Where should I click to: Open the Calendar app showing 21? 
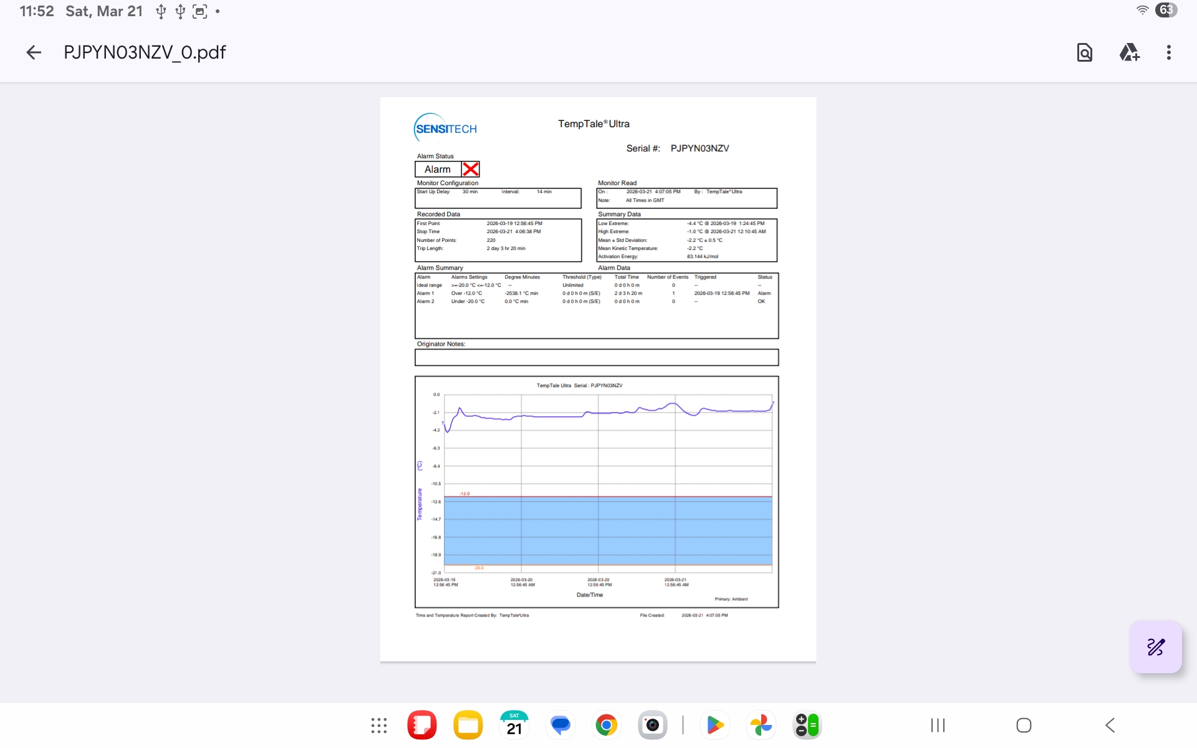click(x=514, y=725)
